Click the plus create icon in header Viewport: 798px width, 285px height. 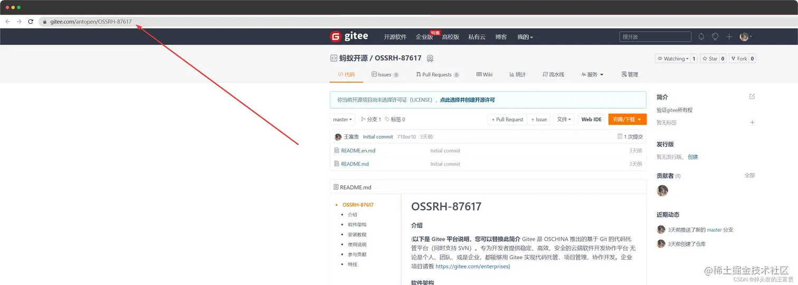coord(729,36)
